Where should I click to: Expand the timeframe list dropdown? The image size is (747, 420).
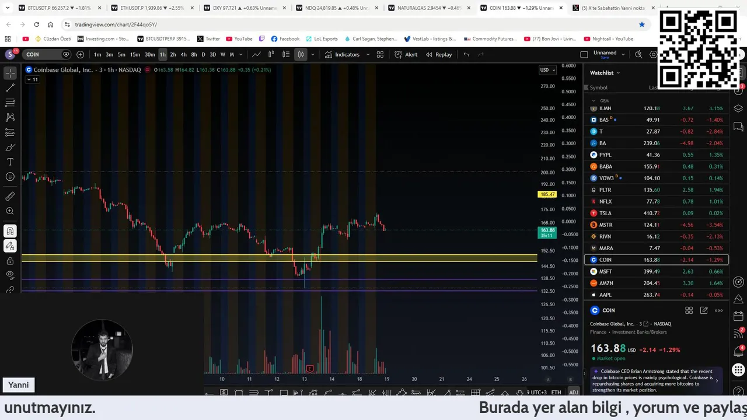(x=241, y=54)
